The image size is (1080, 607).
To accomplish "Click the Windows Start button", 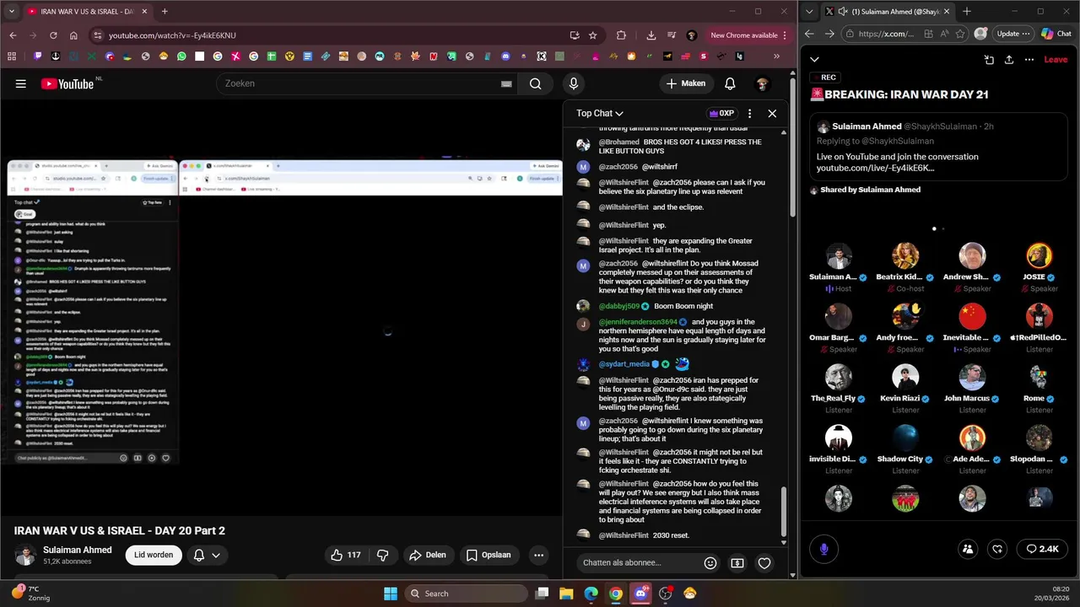I will [x=391, y=594].
